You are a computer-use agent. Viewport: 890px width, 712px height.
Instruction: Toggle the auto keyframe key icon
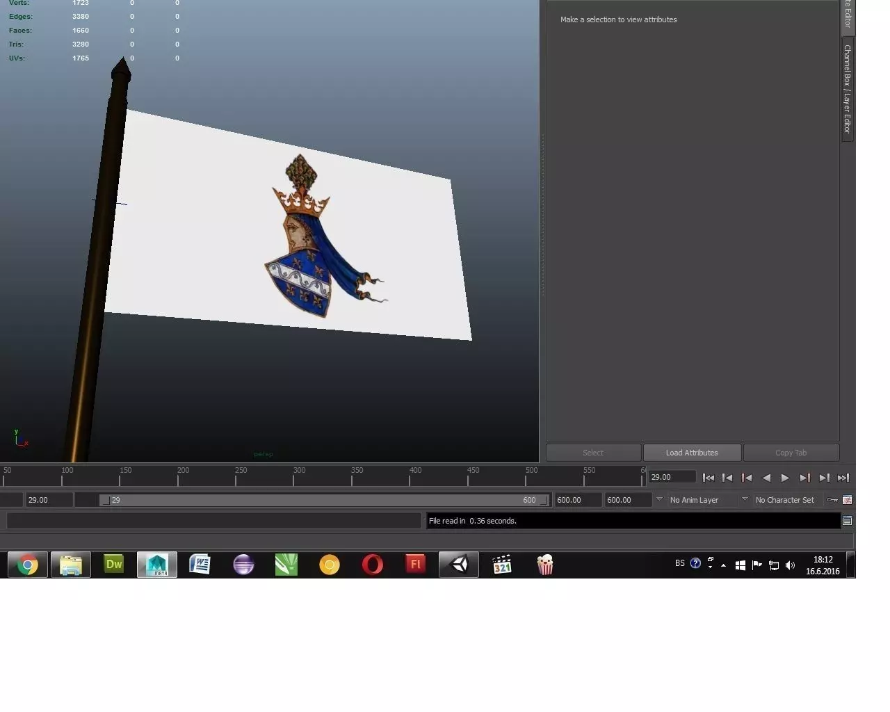pyautogui.click(x=832, y=500)
